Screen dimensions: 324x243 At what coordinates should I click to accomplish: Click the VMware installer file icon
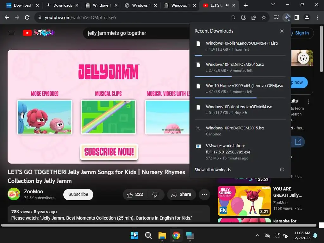[x=198, y=146]
